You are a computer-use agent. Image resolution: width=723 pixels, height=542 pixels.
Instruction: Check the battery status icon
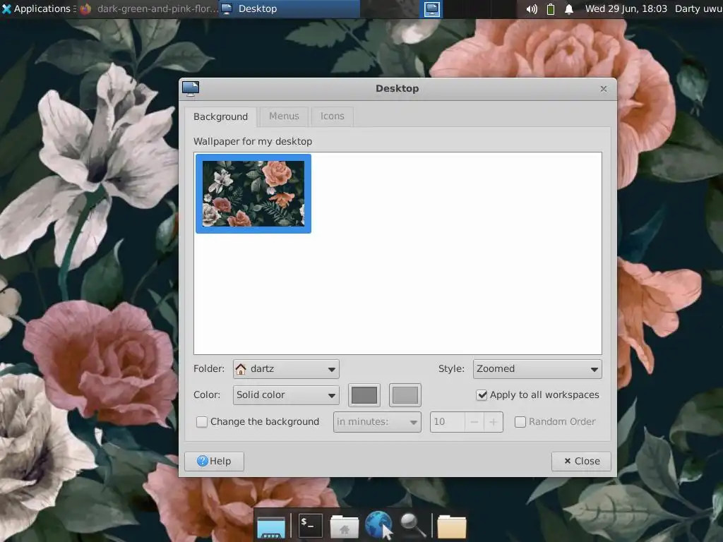click(x=551, y=9)
